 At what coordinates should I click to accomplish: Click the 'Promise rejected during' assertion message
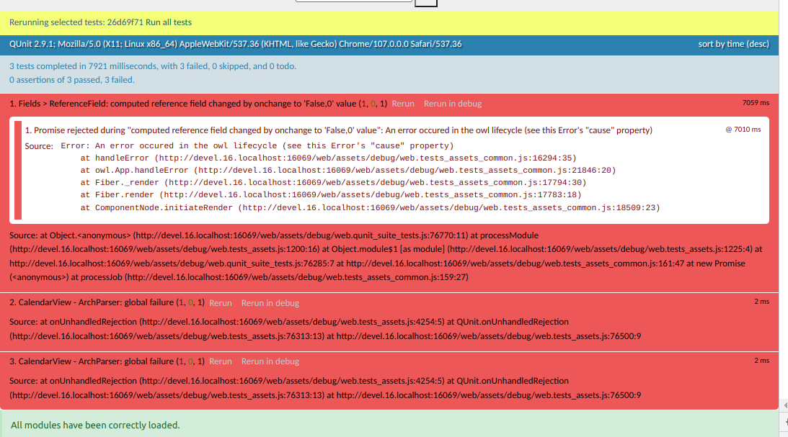coord(339,130)
